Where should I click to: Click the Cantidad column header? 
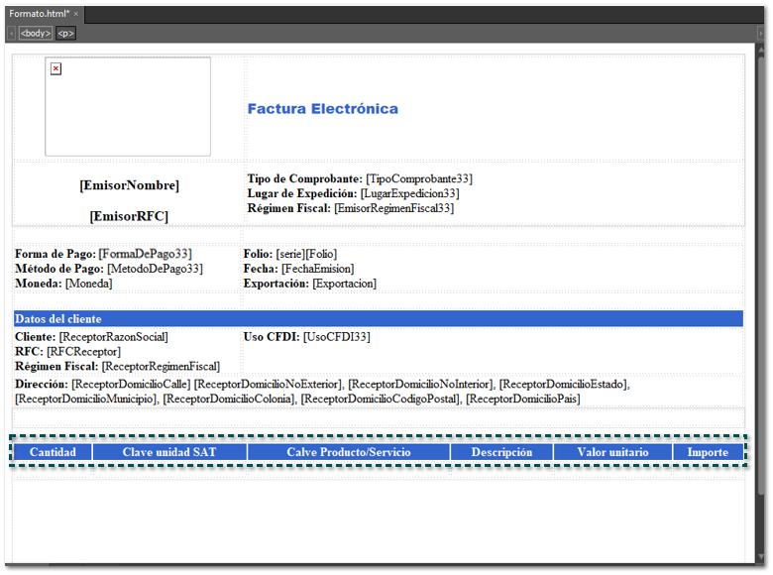tap(53, 452)
